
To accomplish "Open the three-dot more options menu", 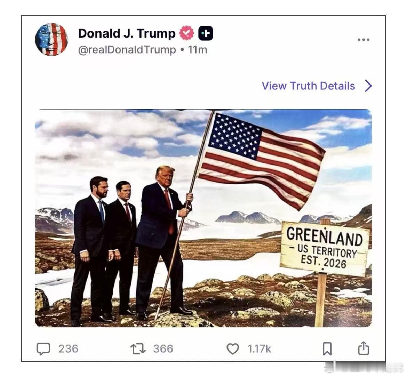I will (364, 40).
